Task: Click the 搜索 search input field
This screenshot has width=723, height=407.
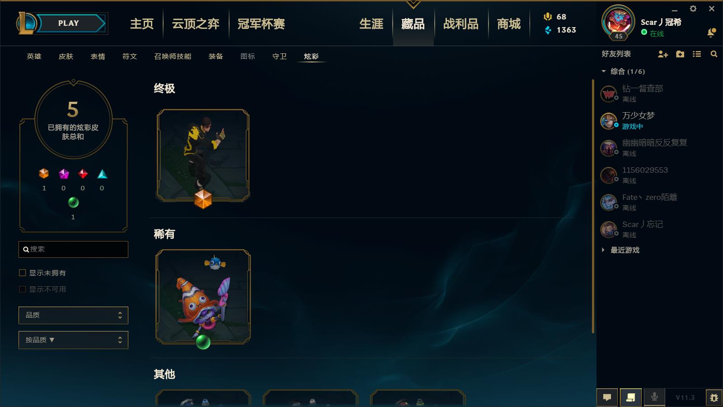Action: click(73, 249)
